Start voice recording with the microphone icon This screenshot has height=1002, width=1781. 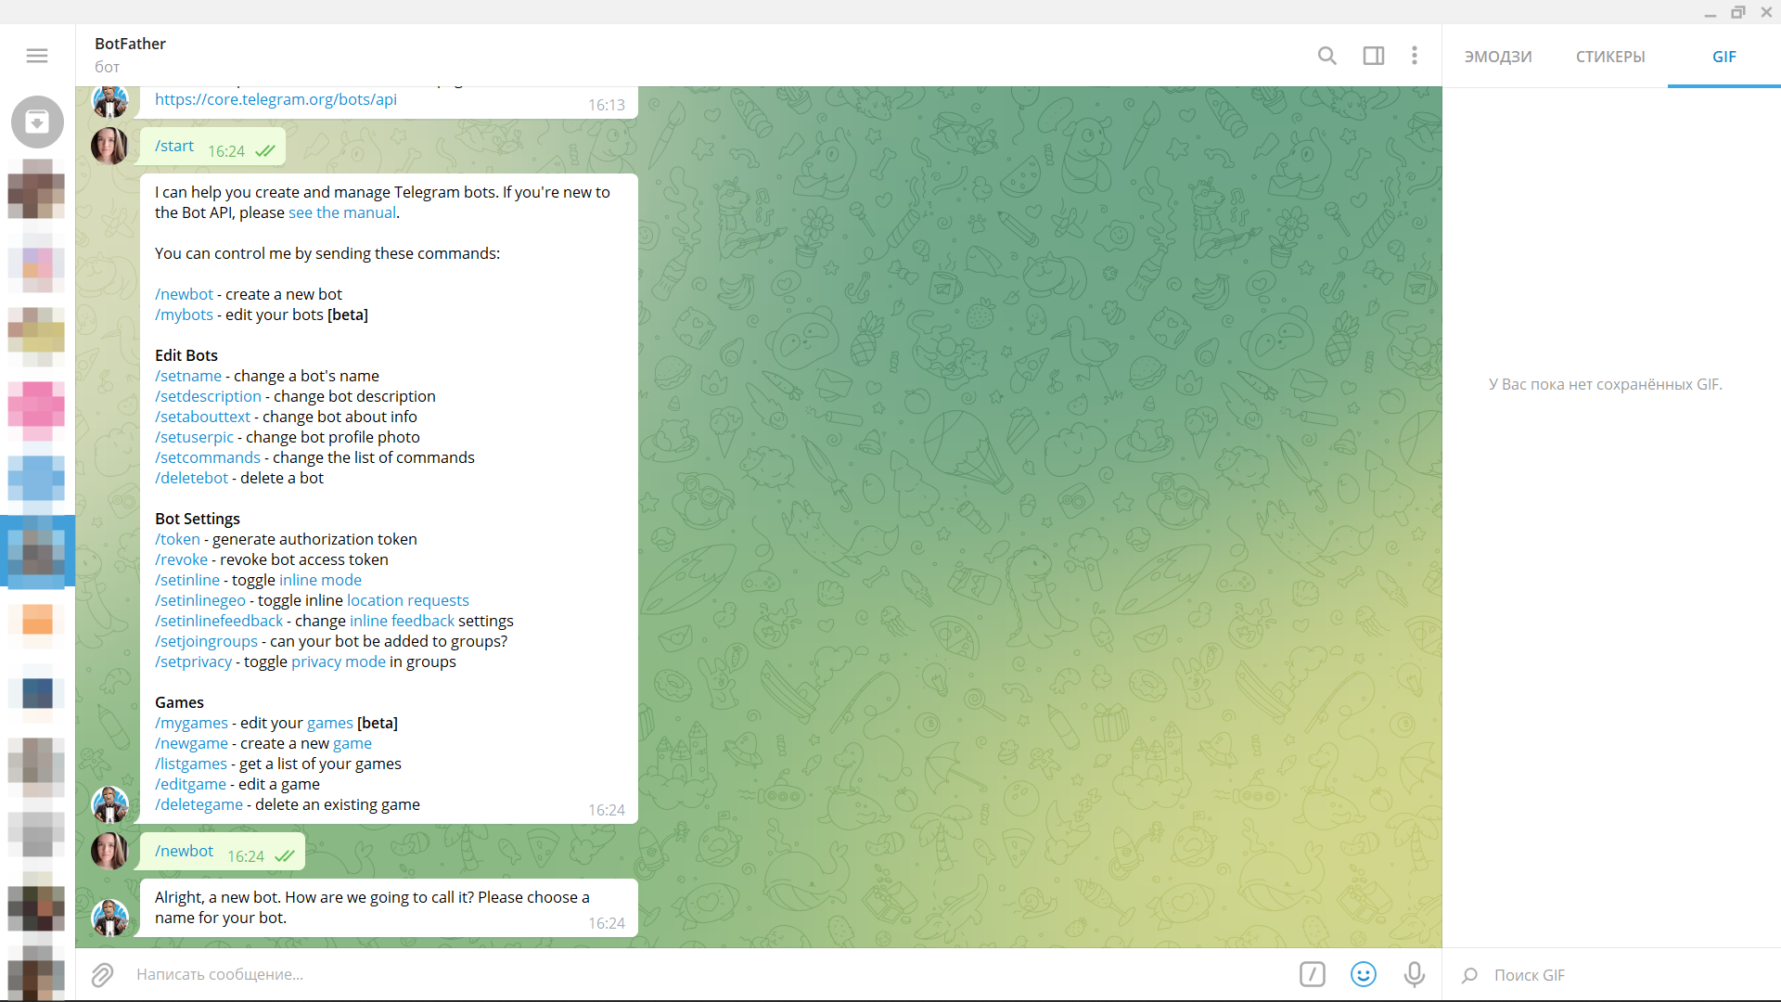[x=1415, y=974]
